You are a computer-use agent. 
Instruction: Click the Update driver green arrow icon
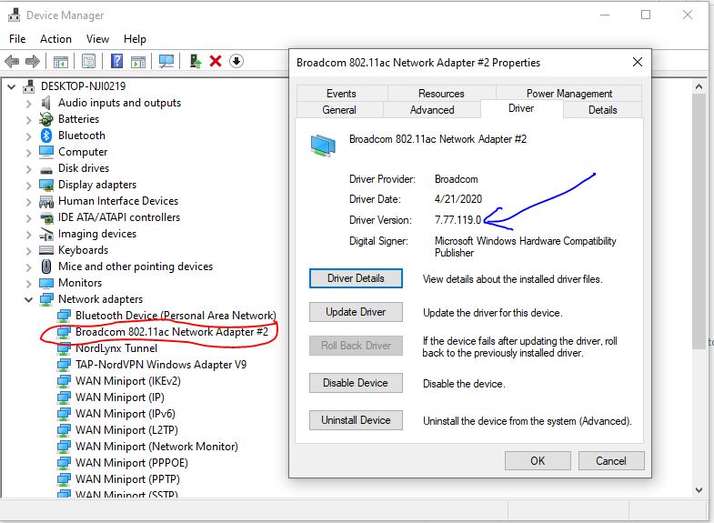196,61
